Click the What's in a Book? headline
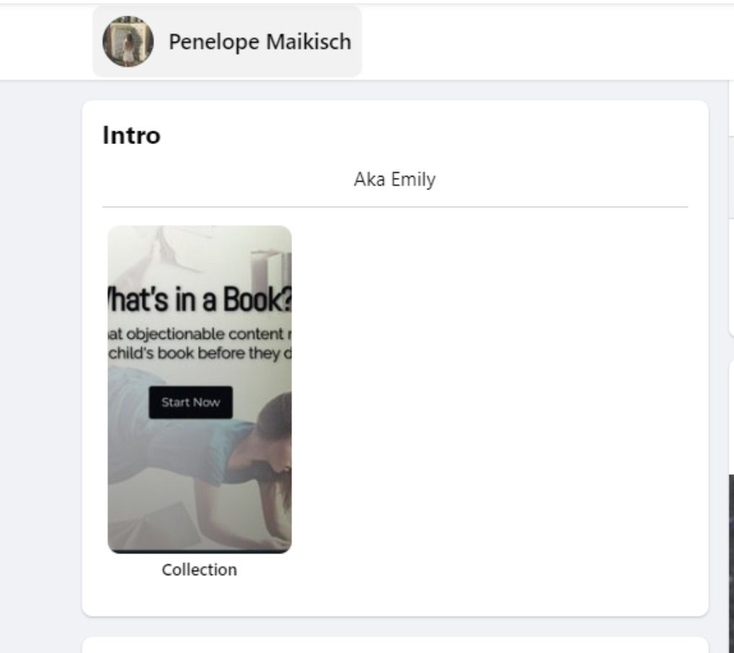Viewport: 734px width, 653px height. coord(200,300)
